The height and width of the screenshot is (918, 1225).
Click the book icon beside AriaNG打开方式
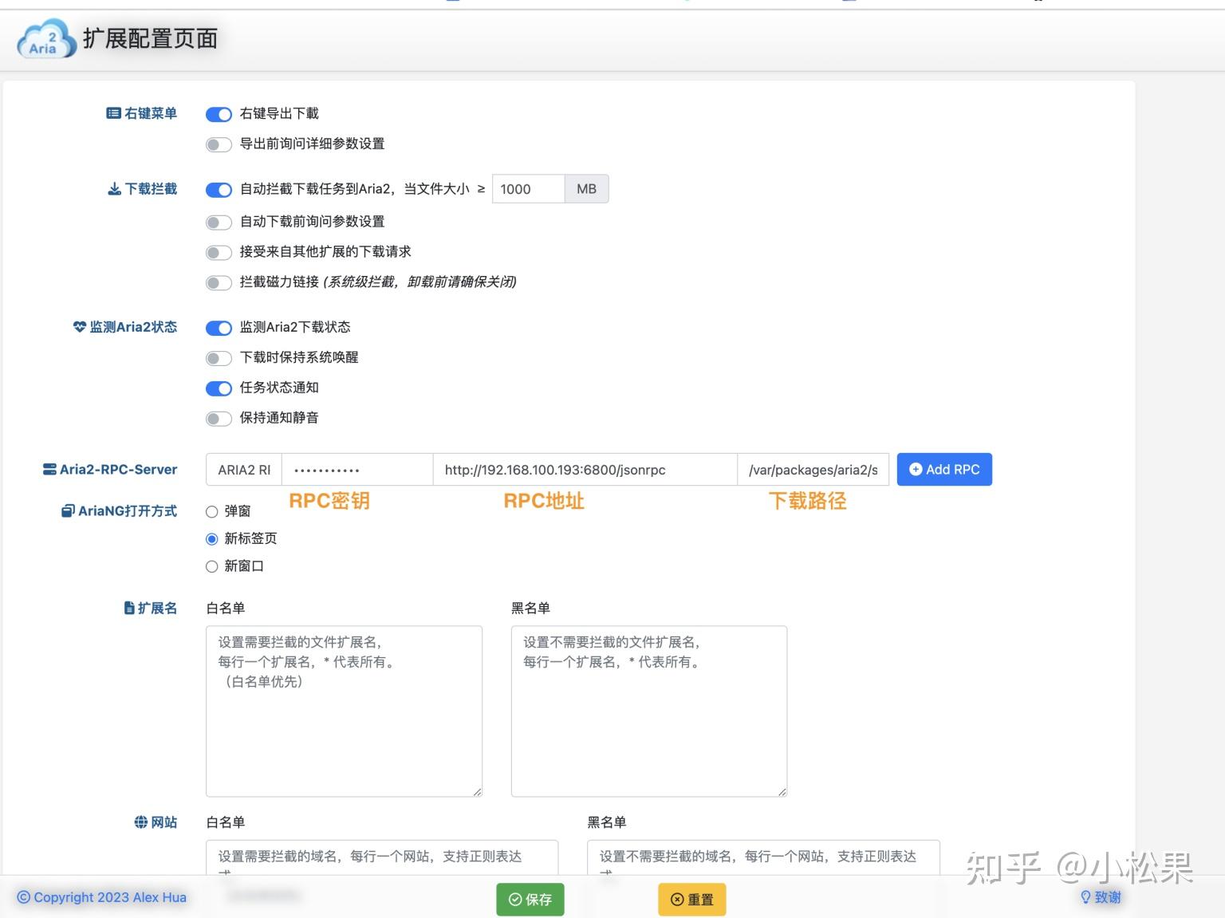(x=67, y=510)
